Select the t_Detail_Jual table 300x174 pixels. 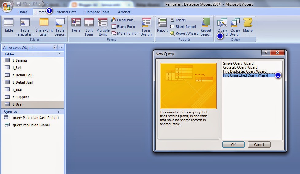pyautogui.click(x=33, y=82)
